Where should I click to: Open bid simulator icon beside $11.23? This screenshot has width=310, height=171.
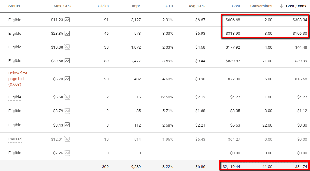(67, 20)
